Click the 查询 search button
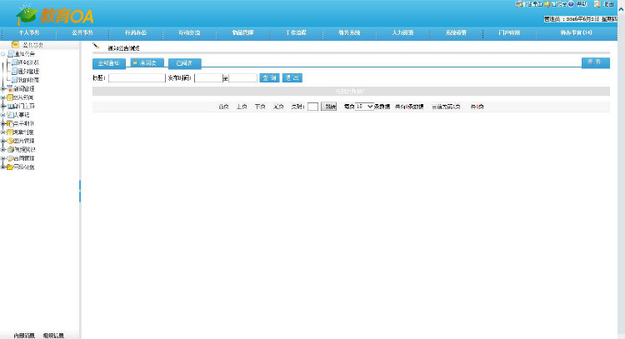625x339 pixels. (269, 77)
